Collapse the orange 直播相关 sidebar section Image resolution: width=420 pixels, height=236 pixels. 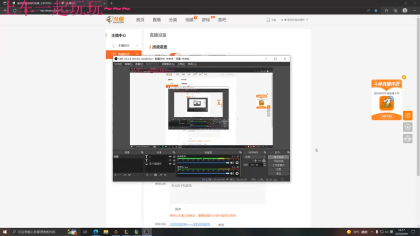[x=137, y=54]
